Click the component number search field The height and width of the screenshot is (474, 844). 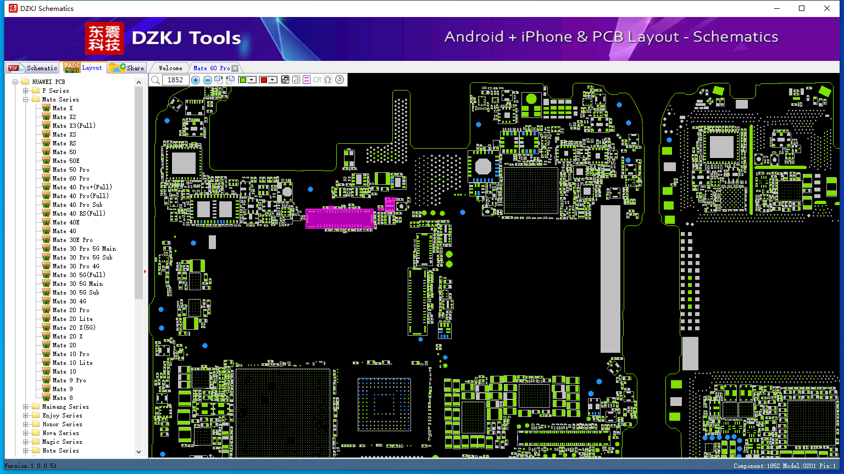176,80
